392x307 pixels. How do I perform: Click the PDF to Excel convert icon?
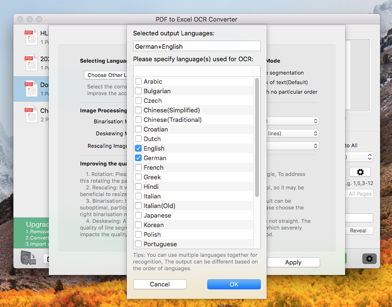click(x=28, y=258)
